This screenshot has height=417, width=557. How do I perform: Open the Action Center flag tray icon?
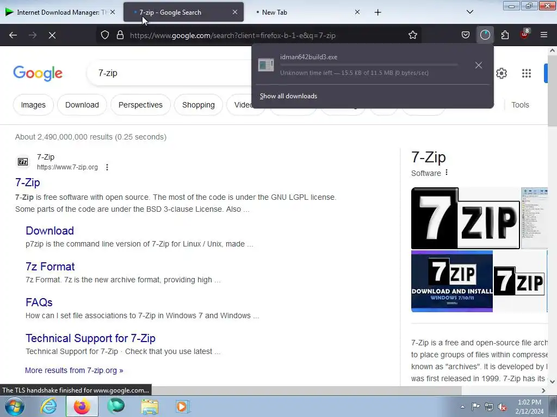tap(475, 407)
